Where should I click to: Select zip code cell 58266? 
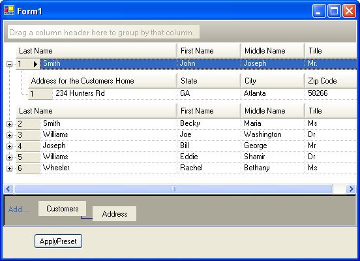[x=331, y=94]
